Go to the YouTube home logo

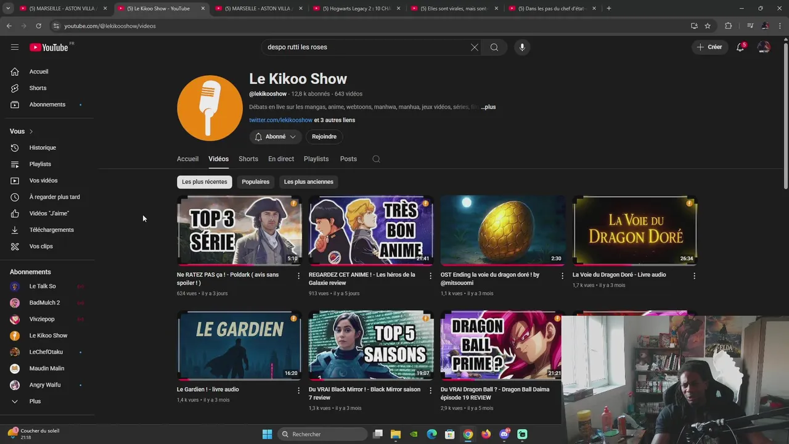(x=49, y=47)
